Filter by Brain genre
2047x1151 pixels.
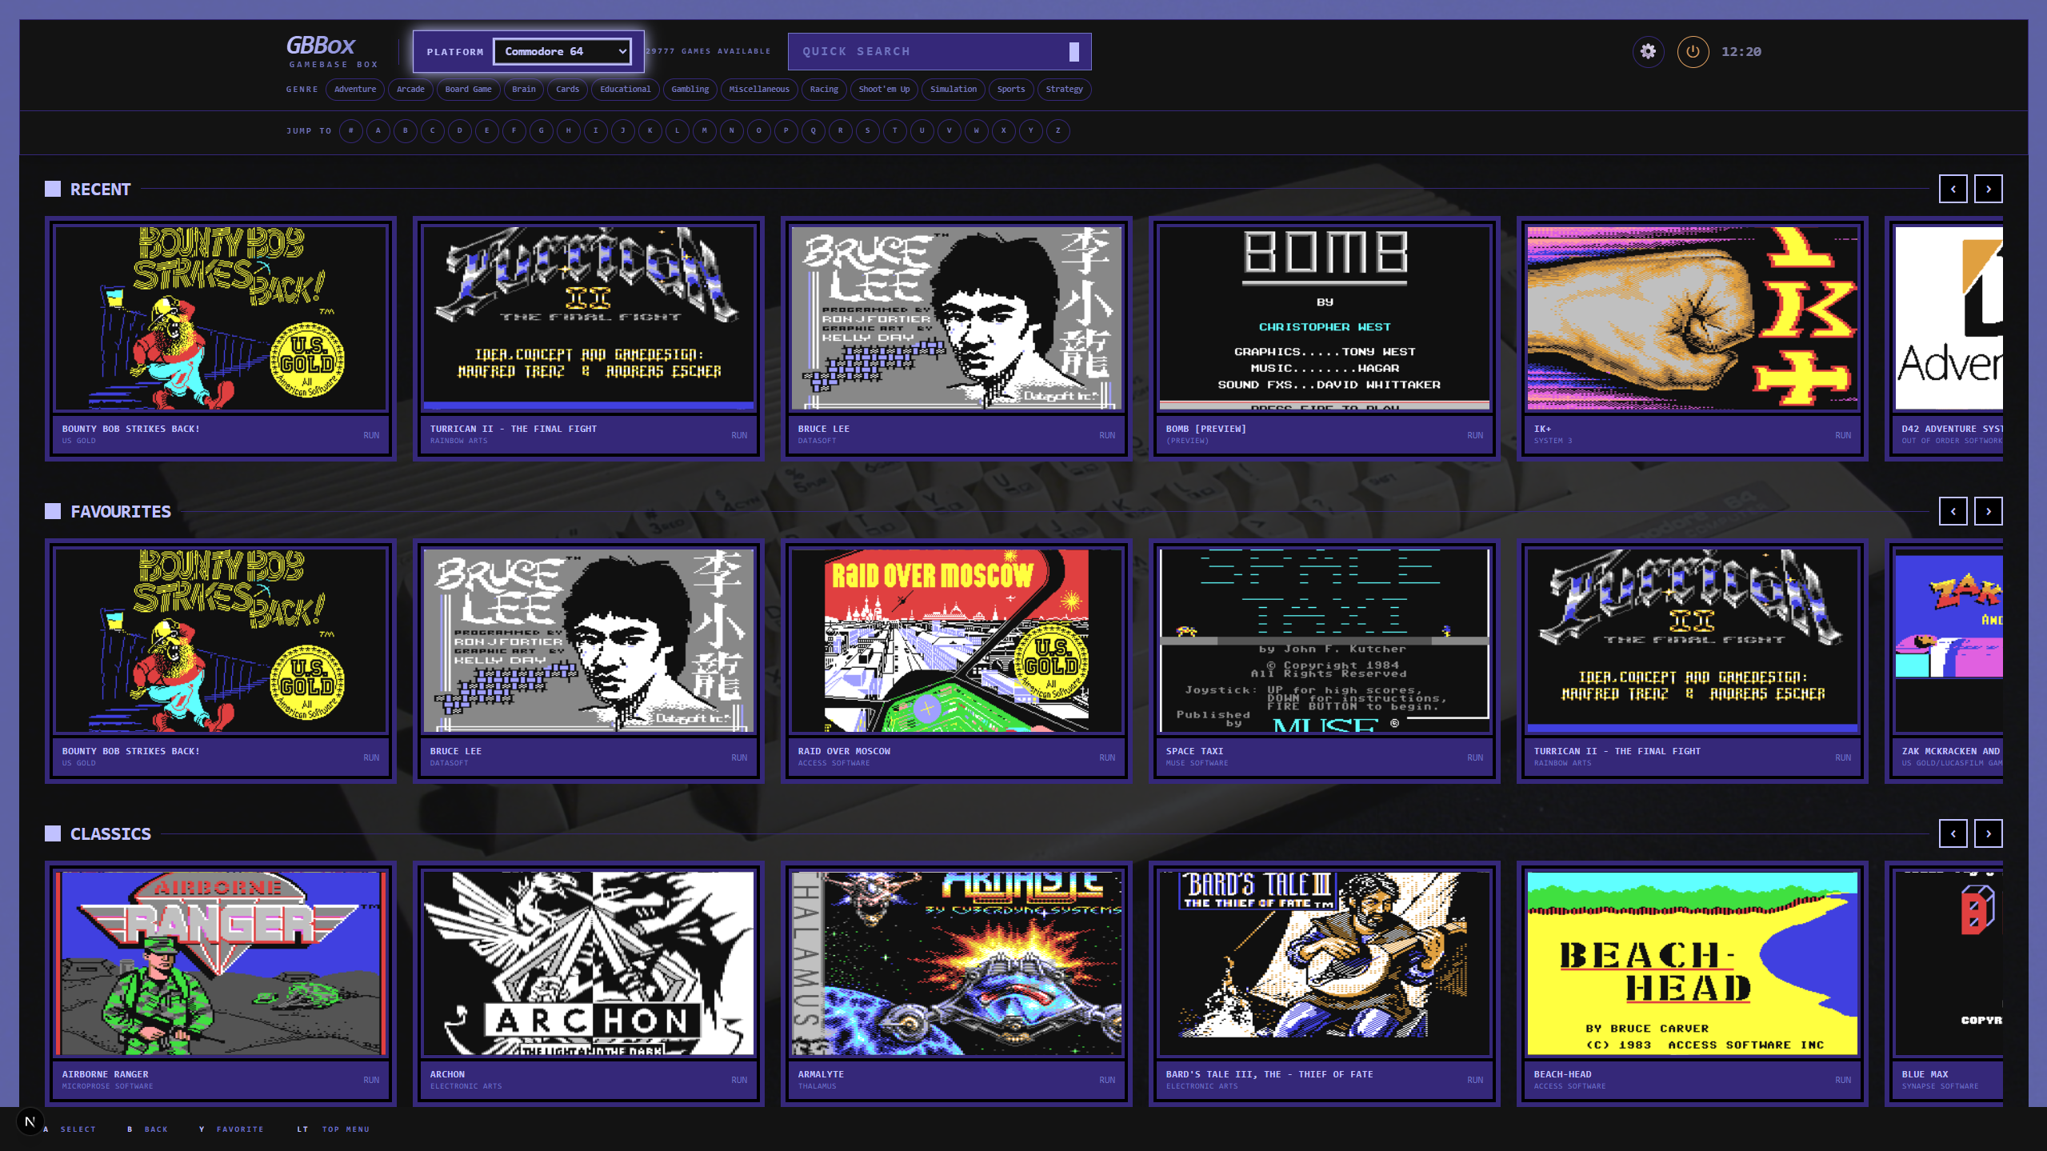tap(524, 89)
